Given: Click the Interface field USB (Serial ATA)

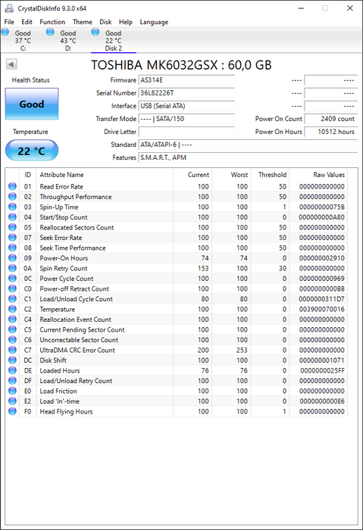Looking at the screenshot, I should pyautogui.click(x=186, y=106).
